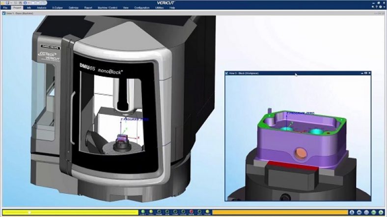Click the COMP status light
Viewport: 387px width, 217px height.
175,212
